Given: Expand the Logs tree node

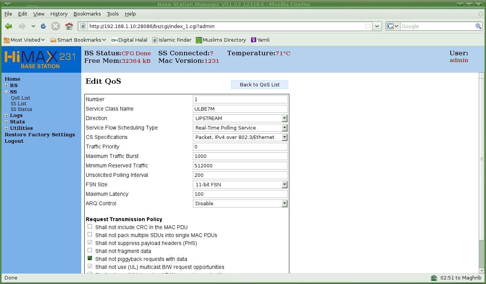Looking at the screenshot, I should [x=6, y=115].
